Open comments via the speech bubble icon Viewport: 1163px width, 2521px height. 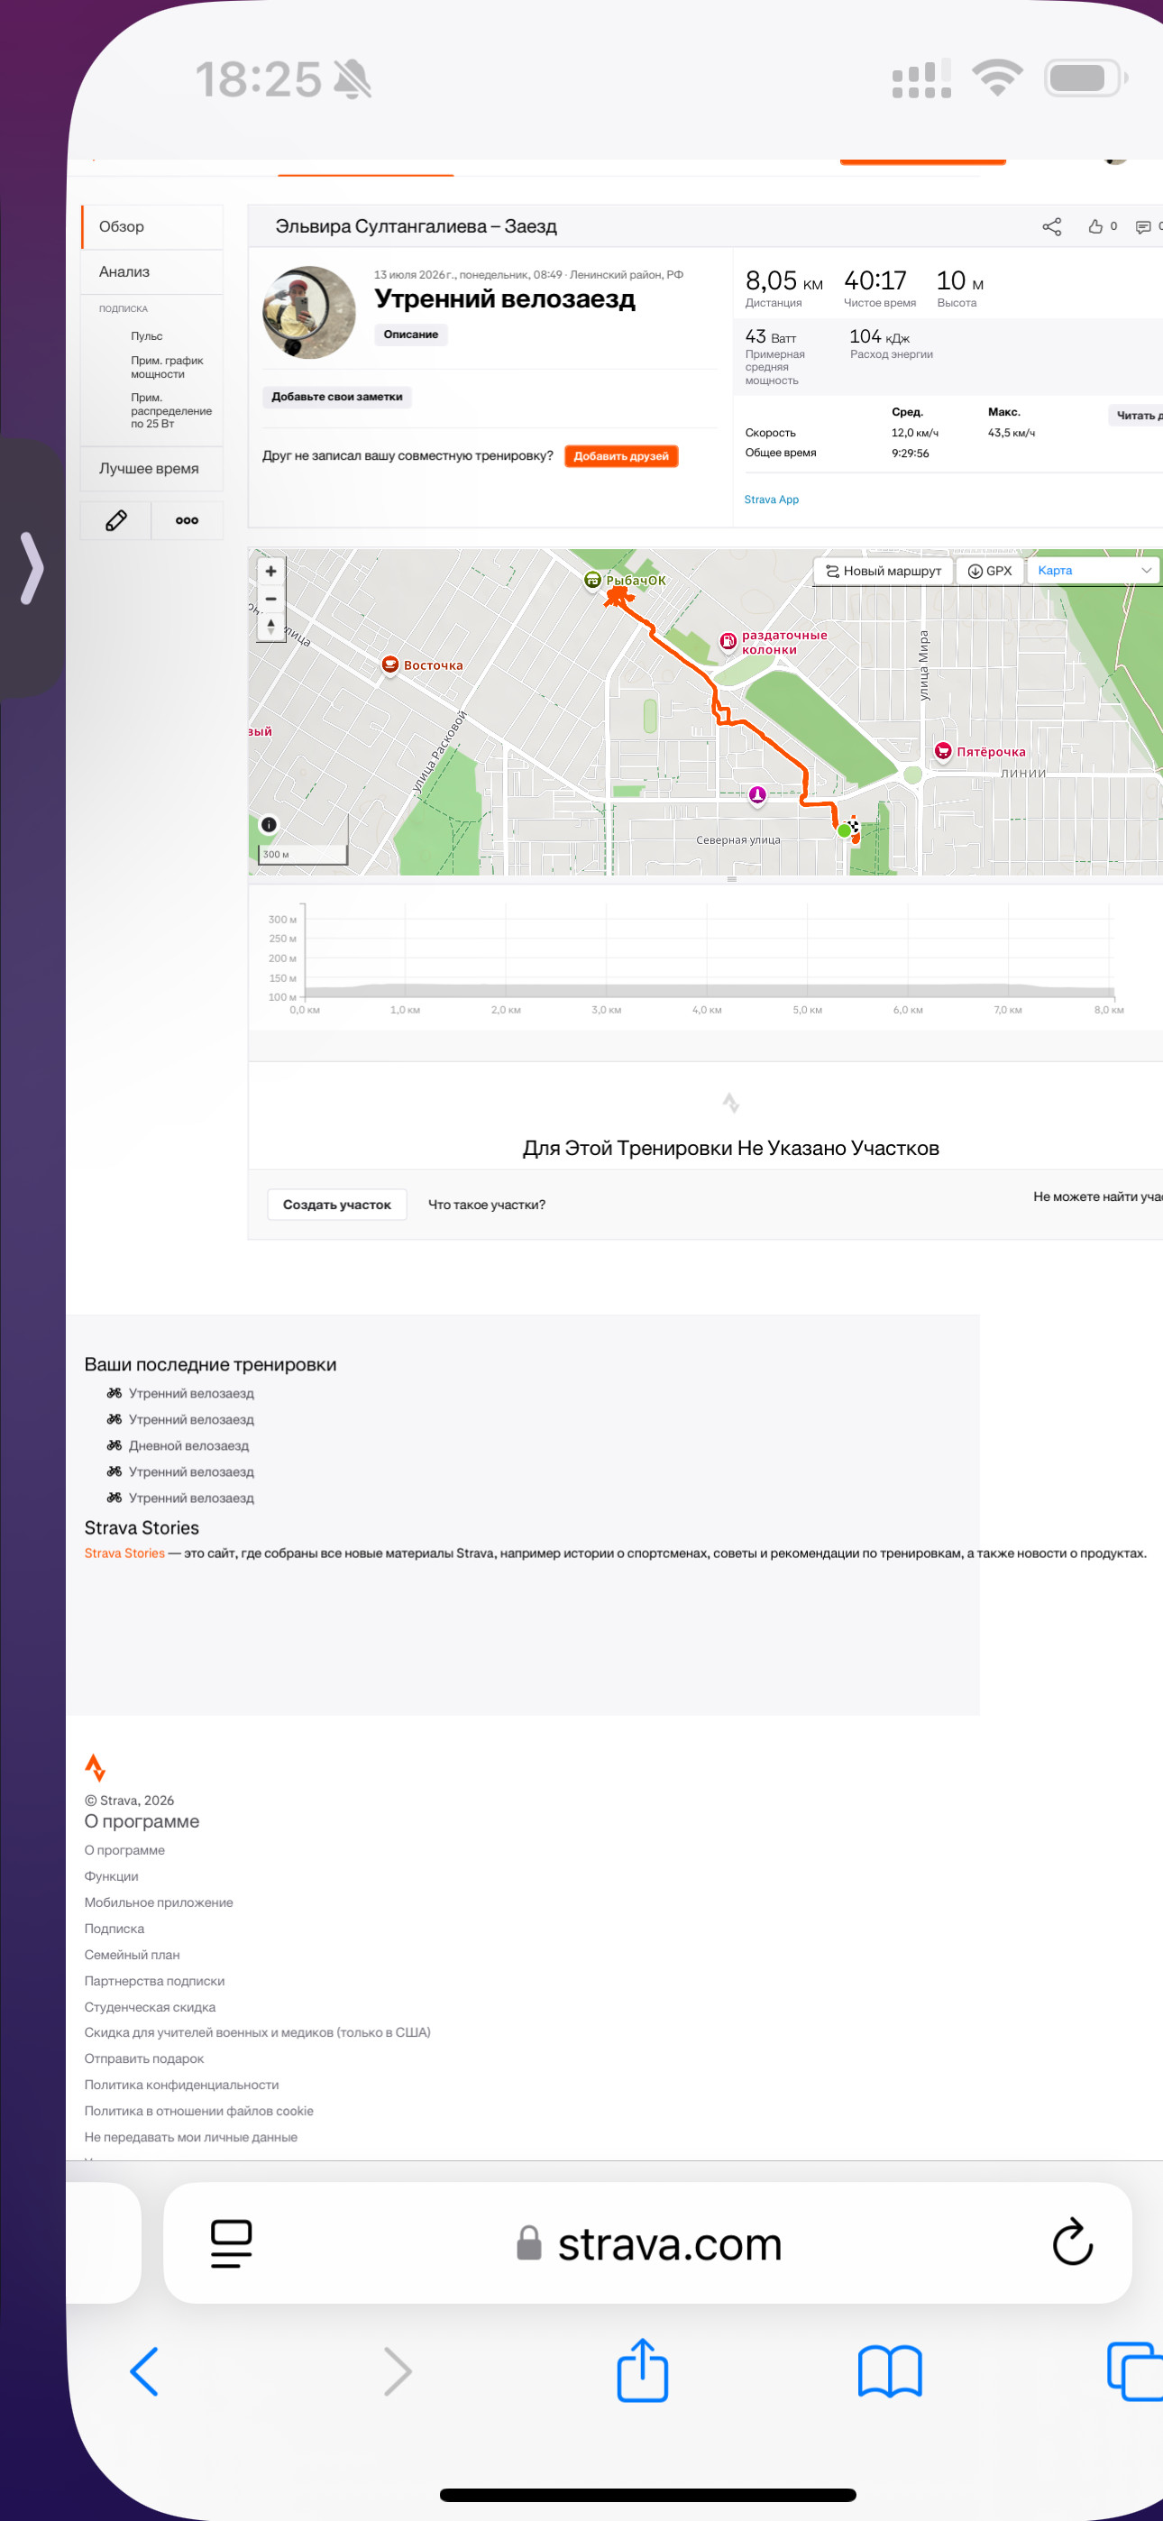point(1142,227)
